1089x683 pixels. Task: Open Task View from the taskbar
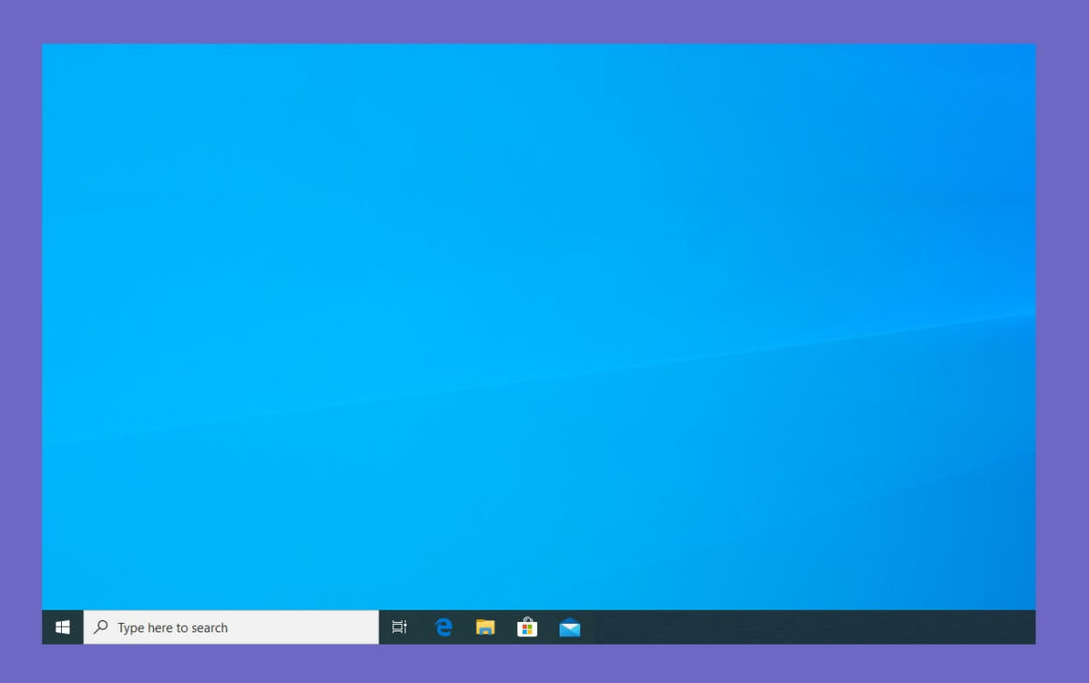399,628
